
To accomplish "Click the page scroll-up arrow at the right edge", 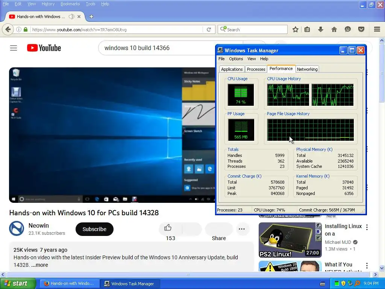I will point(382,40).
